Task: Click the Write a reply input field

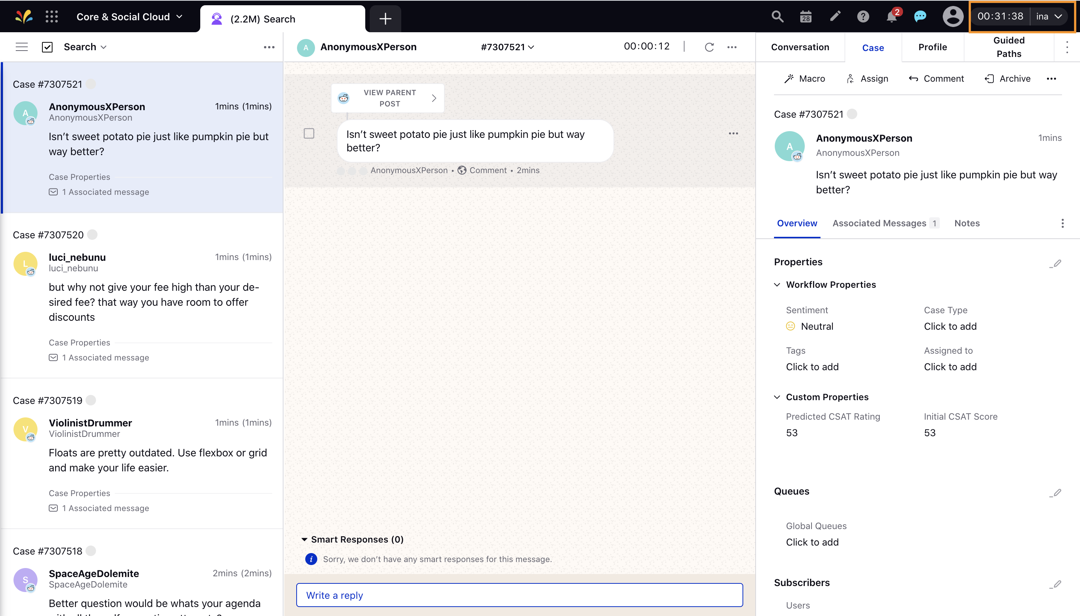Action: coord(519,595)
